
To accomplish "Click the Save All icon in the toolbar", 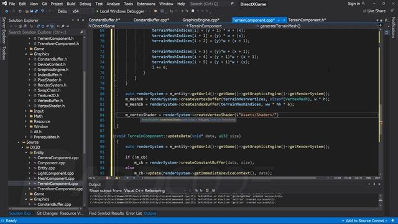I will point(36,11).
